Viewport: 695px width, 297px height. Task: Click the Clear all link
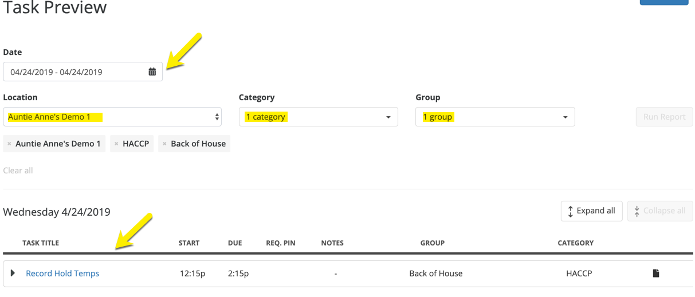pos(18,171)
